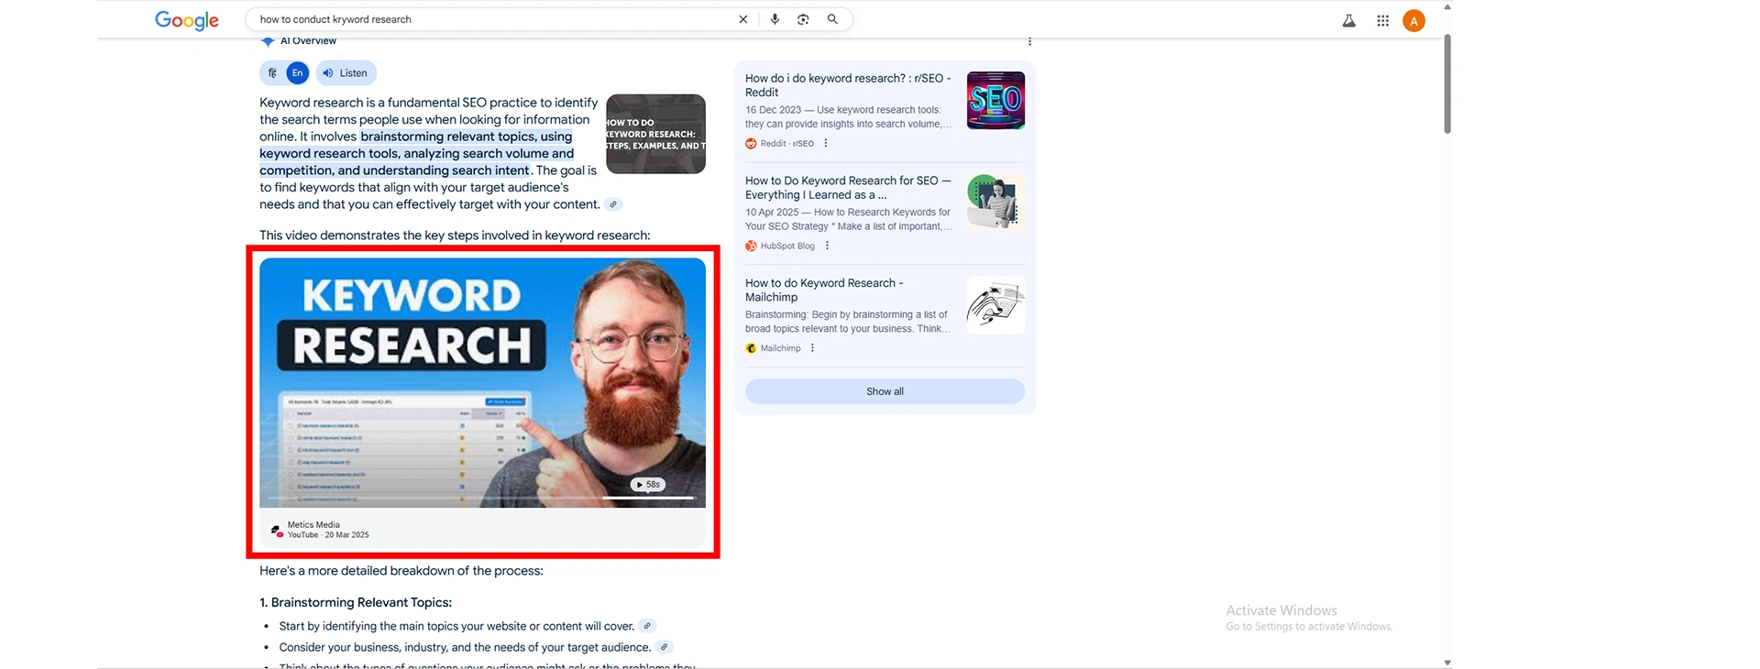Click the AI Overview sparkle icon

point(268,41)
